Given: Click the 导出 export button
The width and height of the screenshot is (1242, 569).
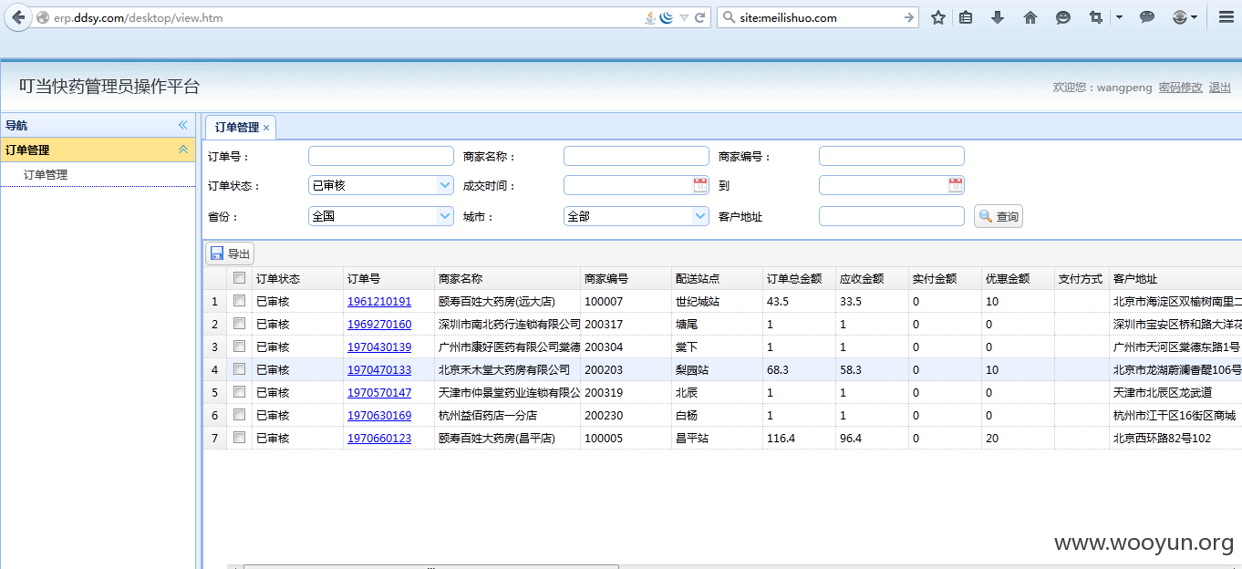Looking at the screenshot, I should tap(230, 253).
